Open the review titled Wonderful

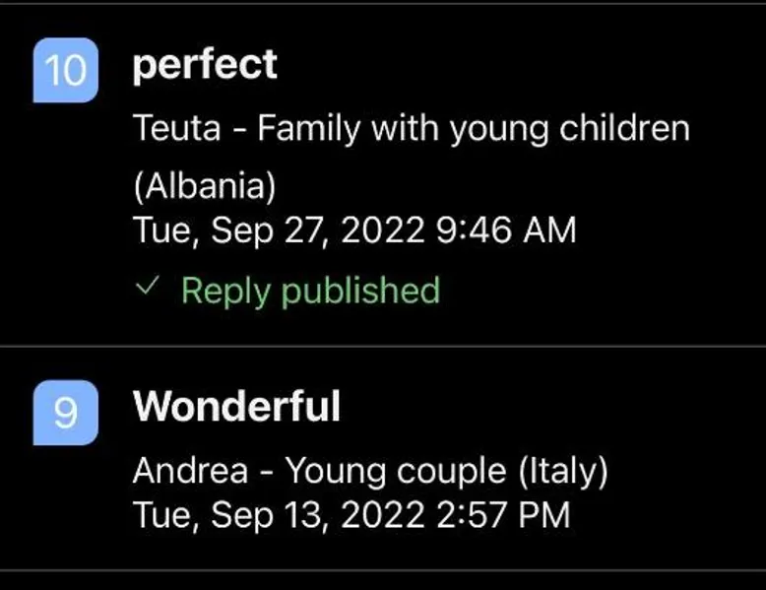coord(237,406)
